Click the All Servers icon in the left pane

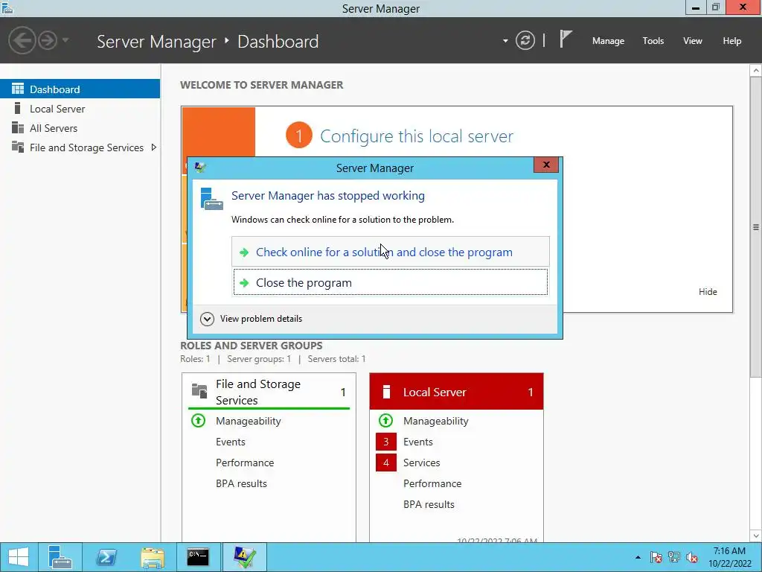tap(18, 127)
